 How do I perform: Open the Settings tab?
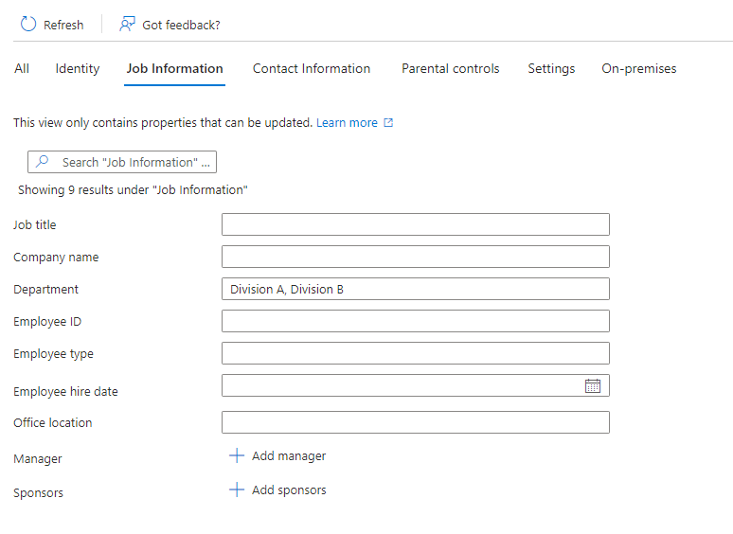[x=551, y=68]
